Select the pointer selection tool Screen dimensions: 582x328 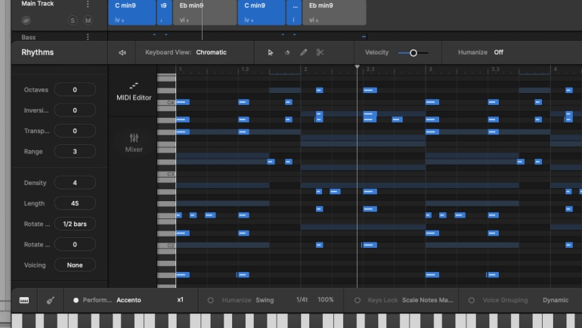click(x=271, y=53)
